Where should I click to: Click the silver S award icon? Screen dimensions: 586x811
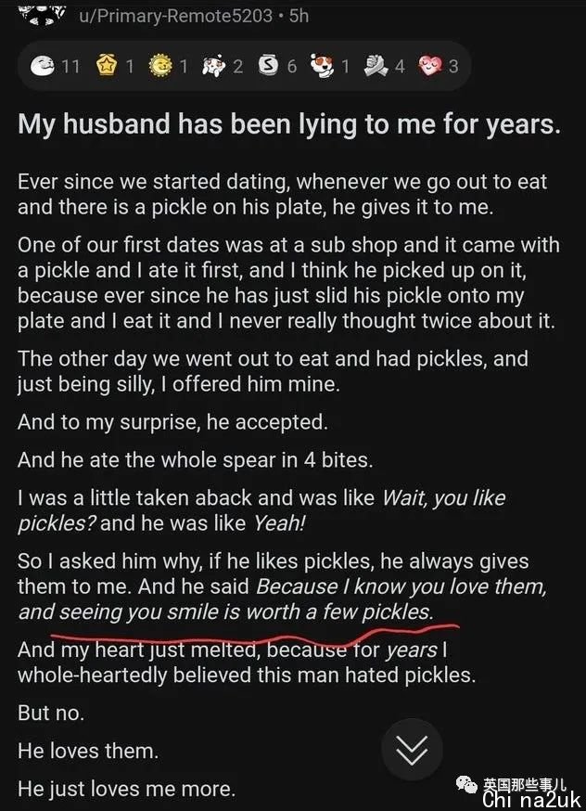click(268, 65)
